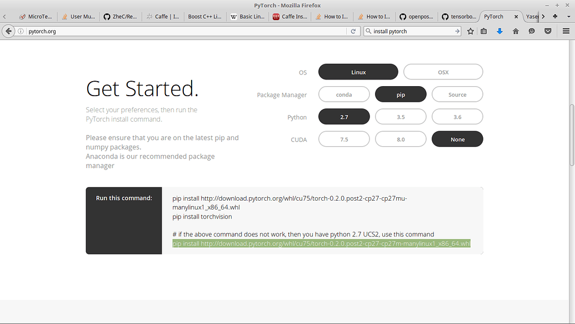
Task: Pick CUDA version 8.0
Action: 401,139
